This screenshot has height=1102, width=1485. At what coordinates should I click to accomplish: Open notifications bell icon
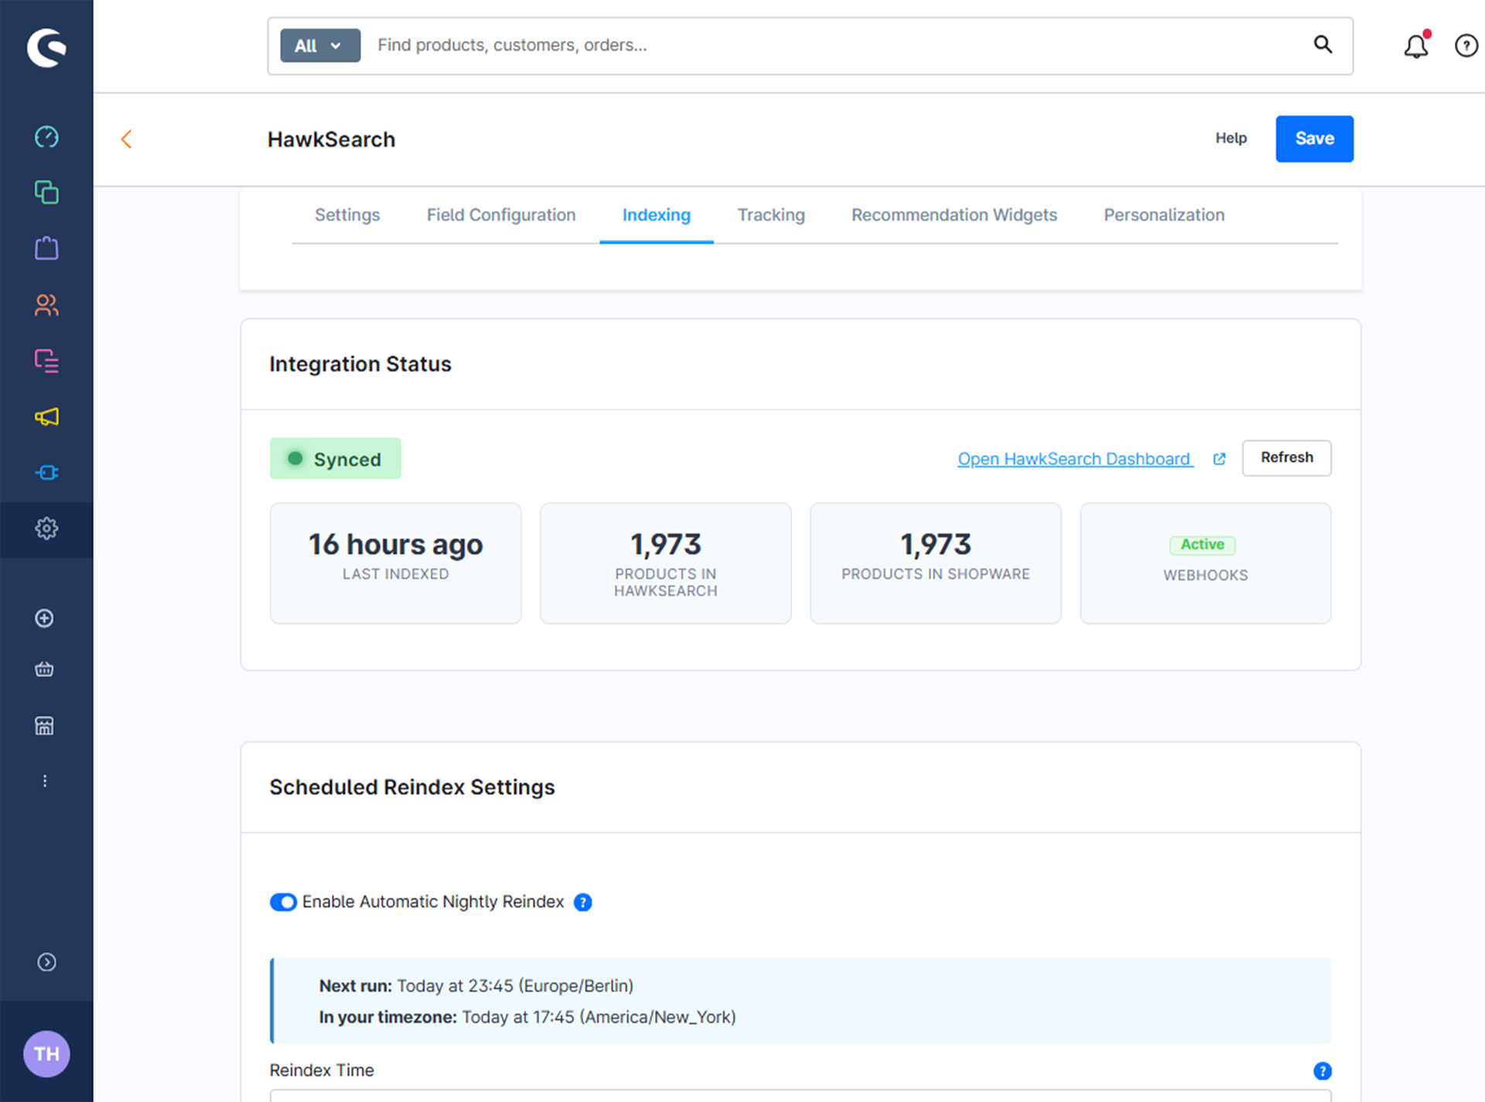[x=1416, y=46]
